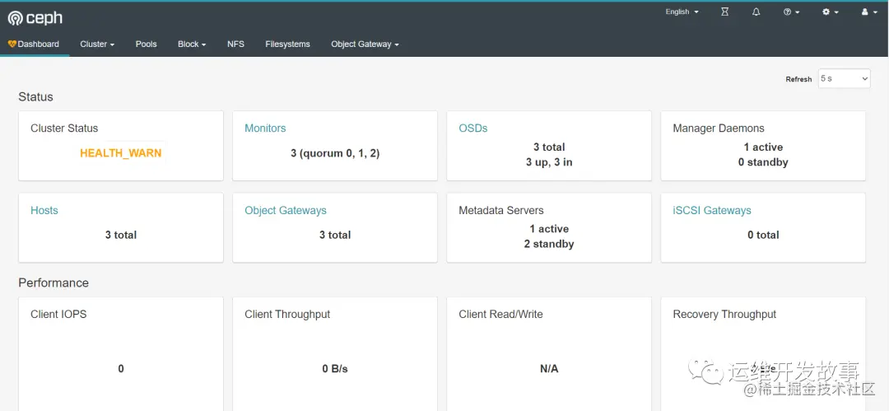Open the Refresh interval dropdown

point(845,79)
